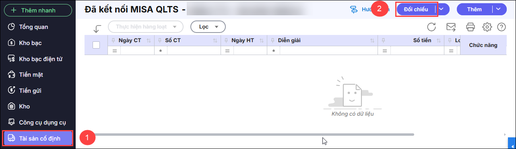Screen dimensions: 516x149
Task: Open the settings gear icon
Action: click(487, 27)
